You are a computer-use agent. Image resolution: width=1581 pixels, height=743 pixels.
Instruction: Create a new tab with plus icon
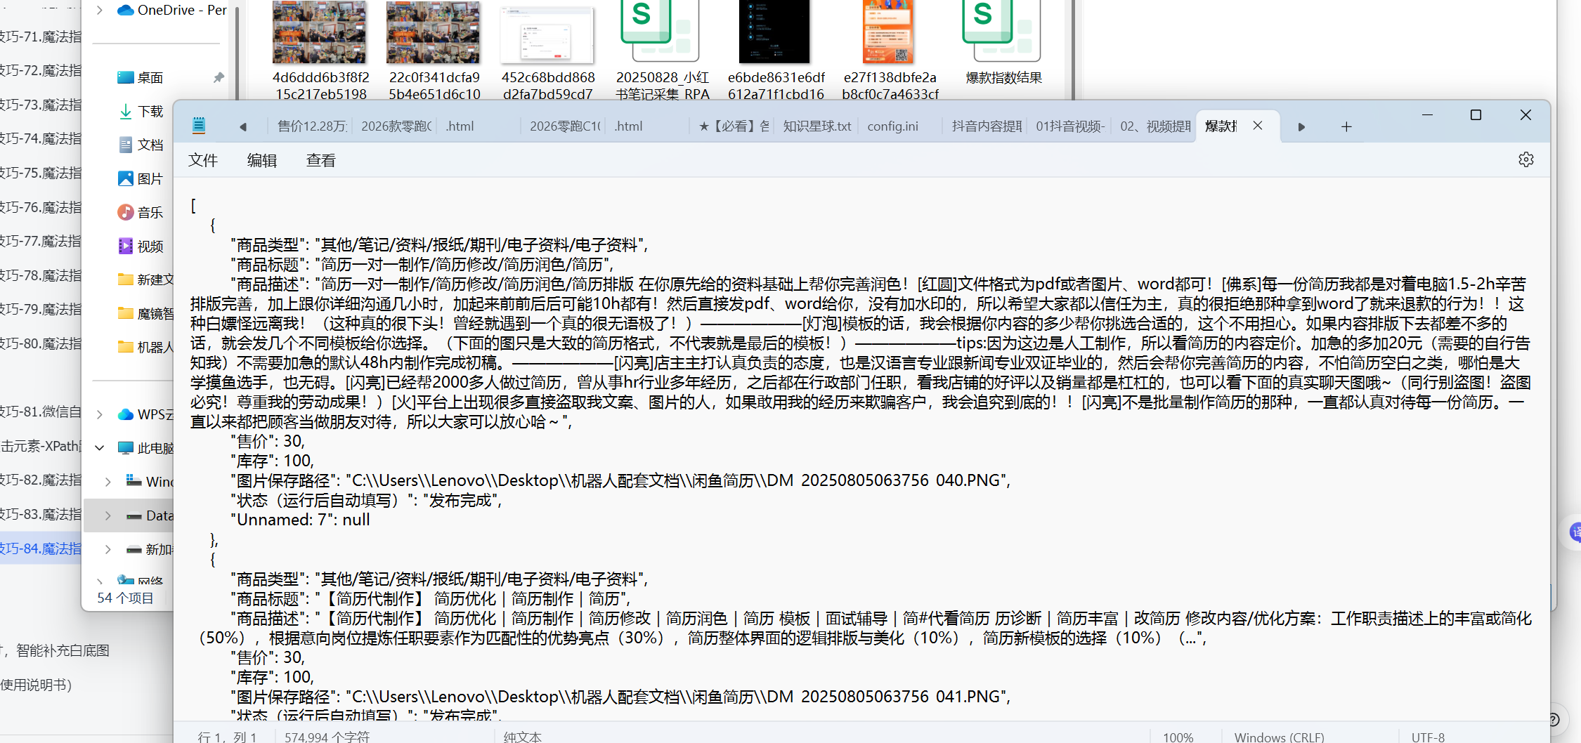coord(1346,126)
